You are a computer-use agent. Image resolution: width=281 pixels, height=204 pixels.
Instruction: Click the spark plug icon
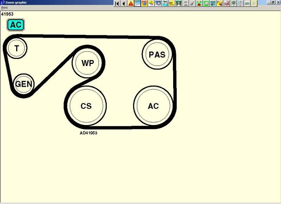click(172, 3)
